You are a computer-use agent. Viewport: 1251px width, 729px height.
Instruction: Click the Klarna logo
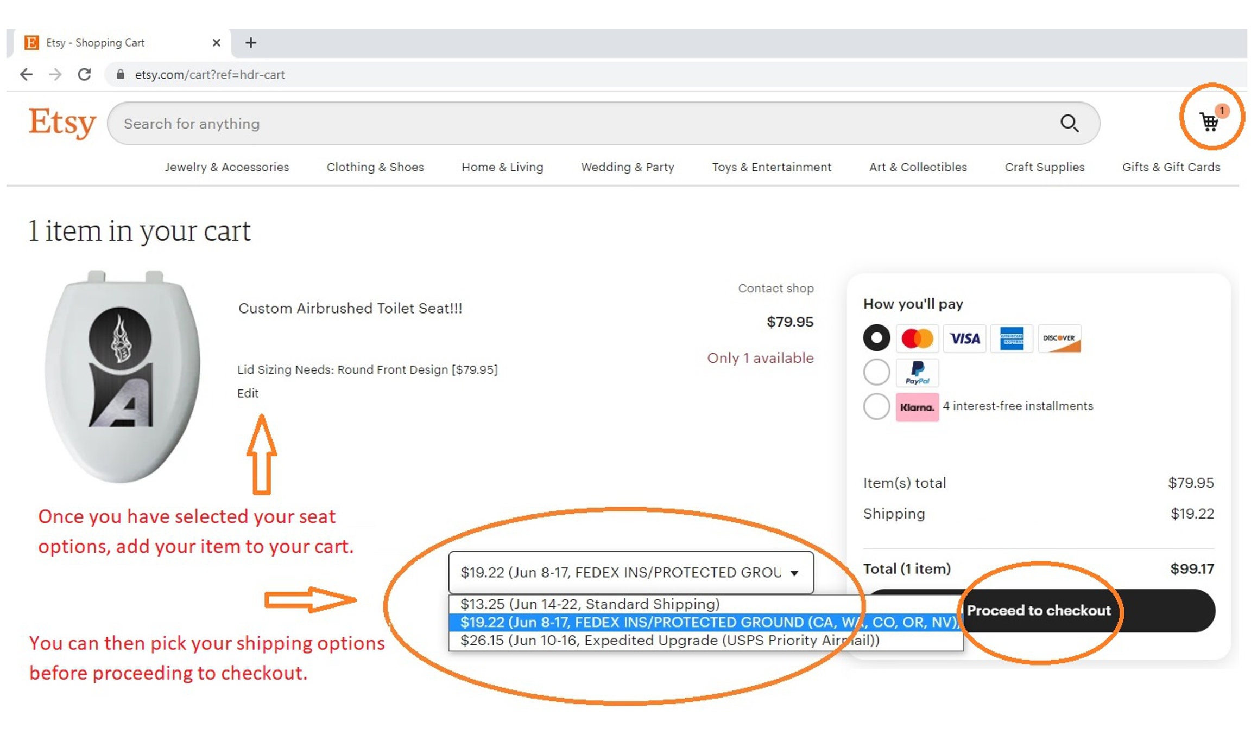(917, 407)
